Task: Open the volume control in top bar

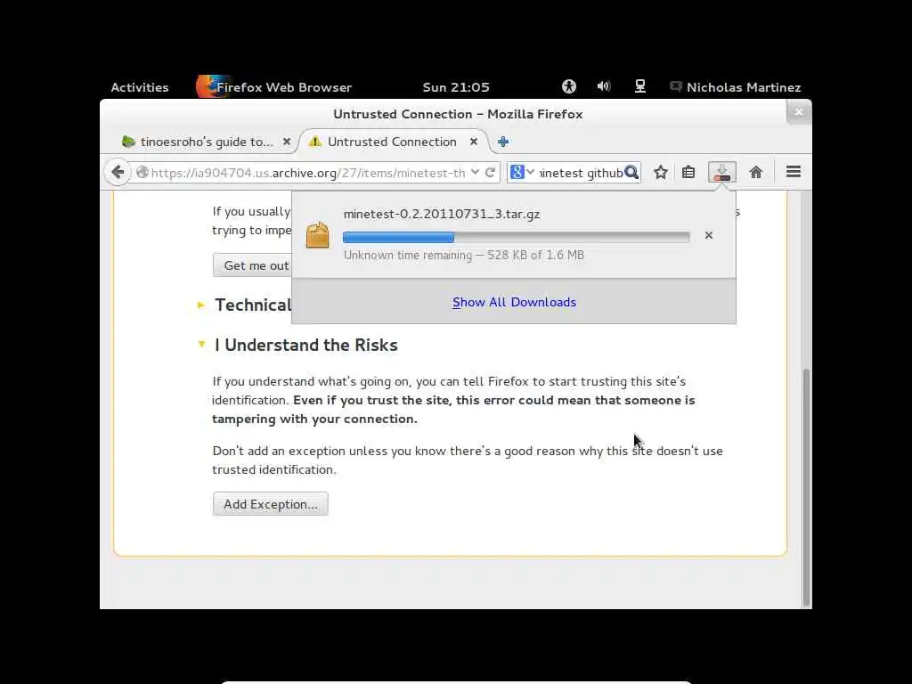Action: [604, 86]
